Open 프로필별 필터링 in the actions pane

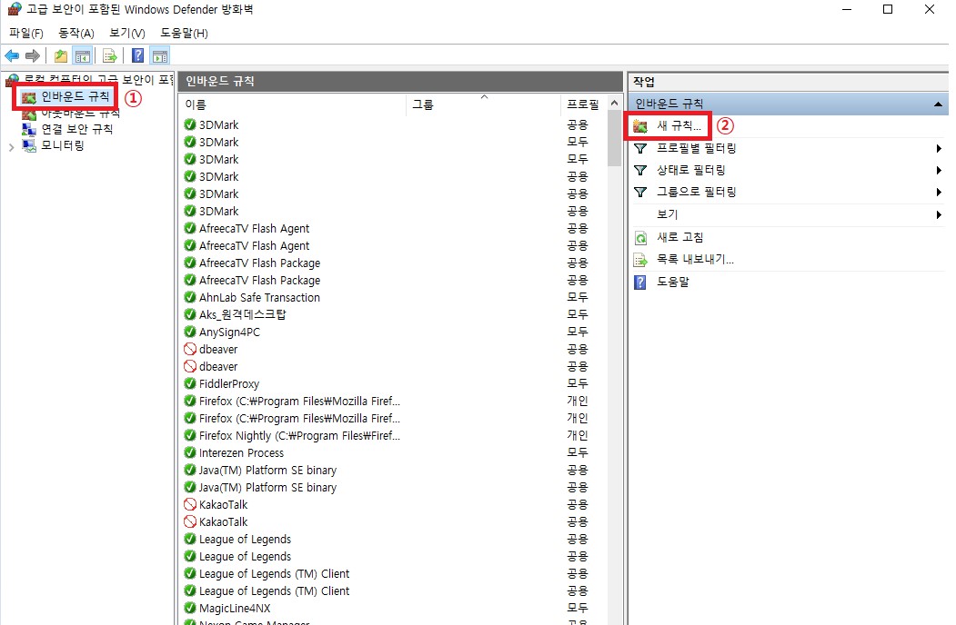pos(696,149)
